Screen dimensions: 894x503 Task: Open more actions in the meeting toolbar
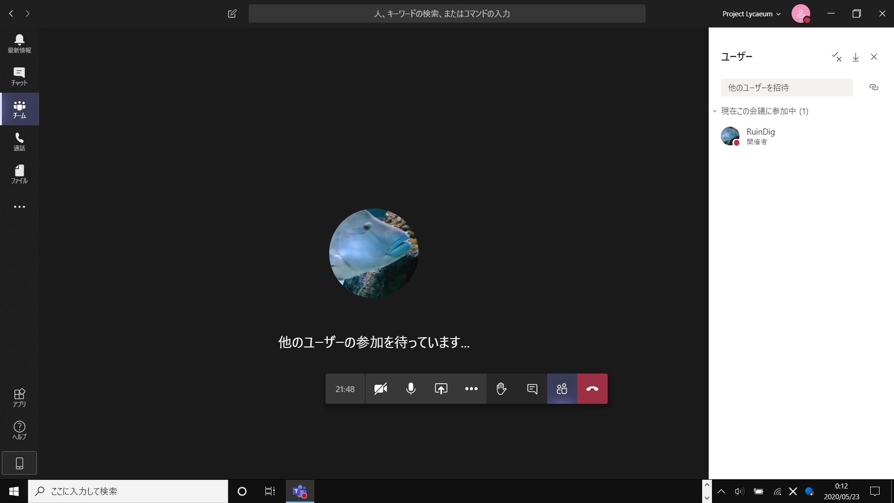[x=471, y=388]
